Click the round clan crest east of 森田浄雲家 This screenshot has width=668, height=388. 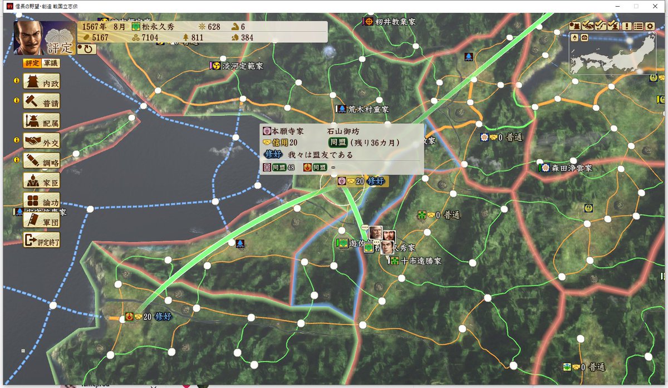589,208
